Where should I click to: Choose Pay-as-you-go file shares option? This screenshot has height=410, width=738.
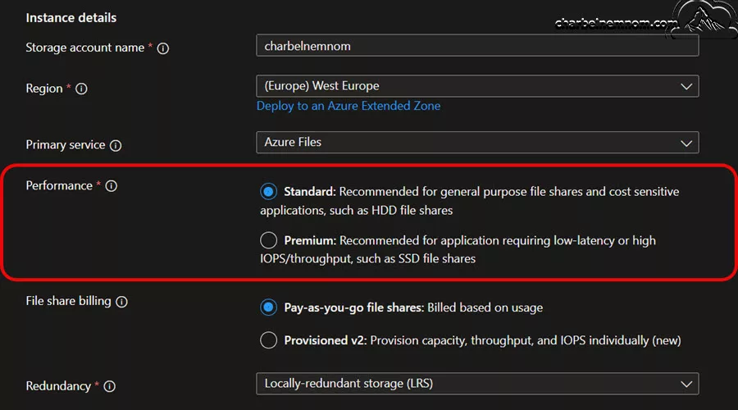268,307
